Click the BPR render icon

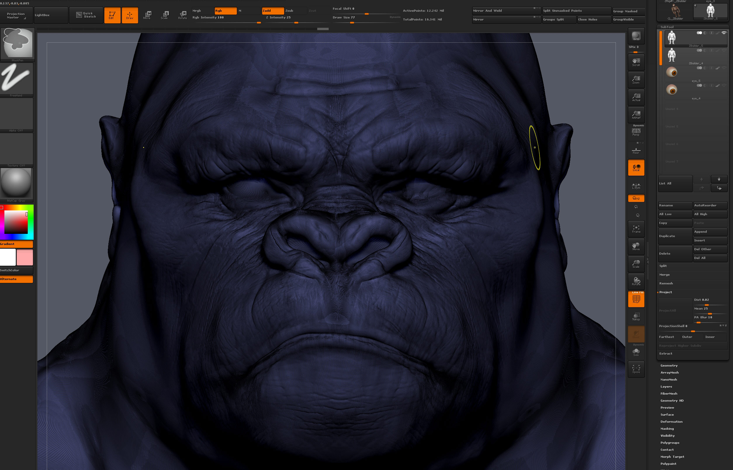(636, 36)
